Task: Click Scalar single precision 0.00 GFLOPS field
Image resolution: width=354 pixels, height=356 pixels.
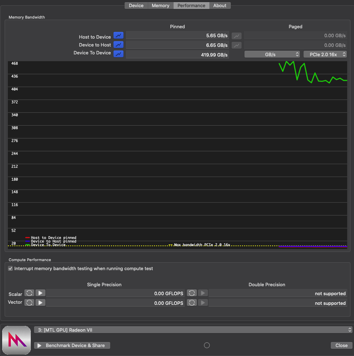Action: [115, 293]
